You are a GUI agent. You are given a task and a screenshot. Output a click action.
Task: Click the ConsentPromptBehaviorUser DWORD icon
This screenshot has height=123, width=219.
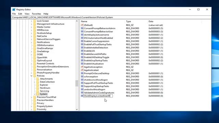point(82,31)
